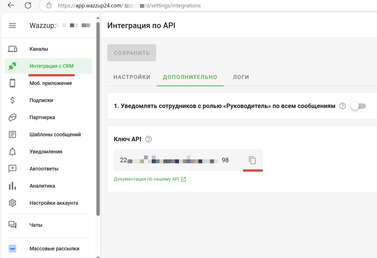This screenshot has width=377, height=258.
Task: Click the Массовые рассылки blue icon
Action: pos(12,248)
